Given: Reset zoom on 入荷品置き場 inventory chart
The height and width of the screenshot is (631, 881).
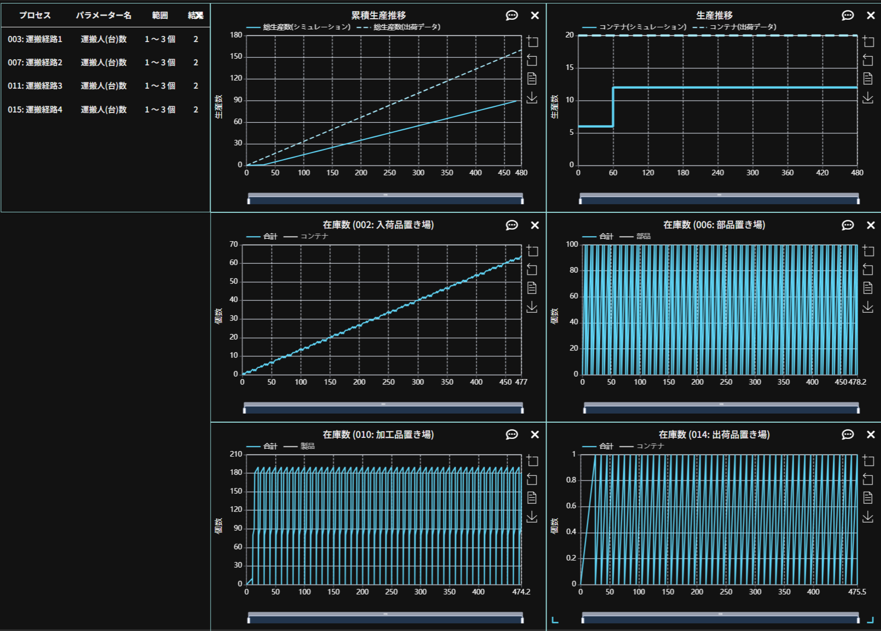Looking at the screenshot, I should [532, 270].
